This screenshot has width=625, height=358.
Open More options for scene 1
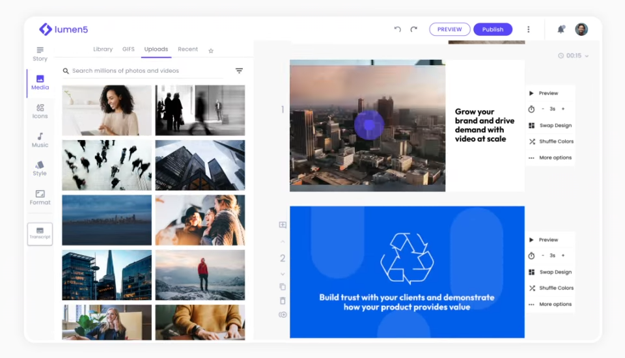[x=550, y=158]
